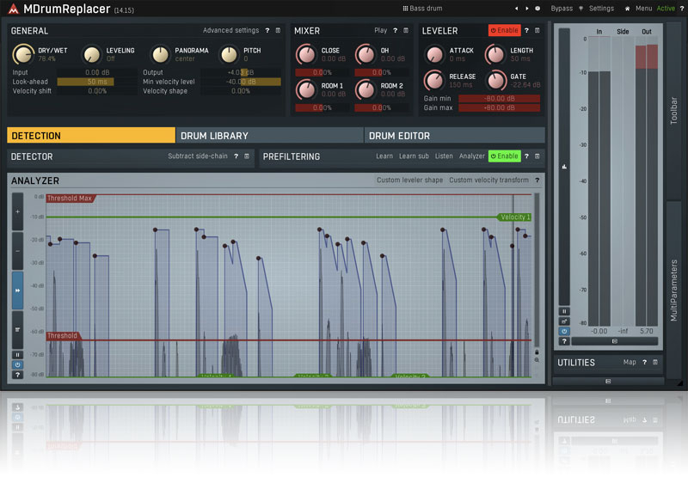
Task: Open help for the Utilities panel
Action: tap(644, 362)
